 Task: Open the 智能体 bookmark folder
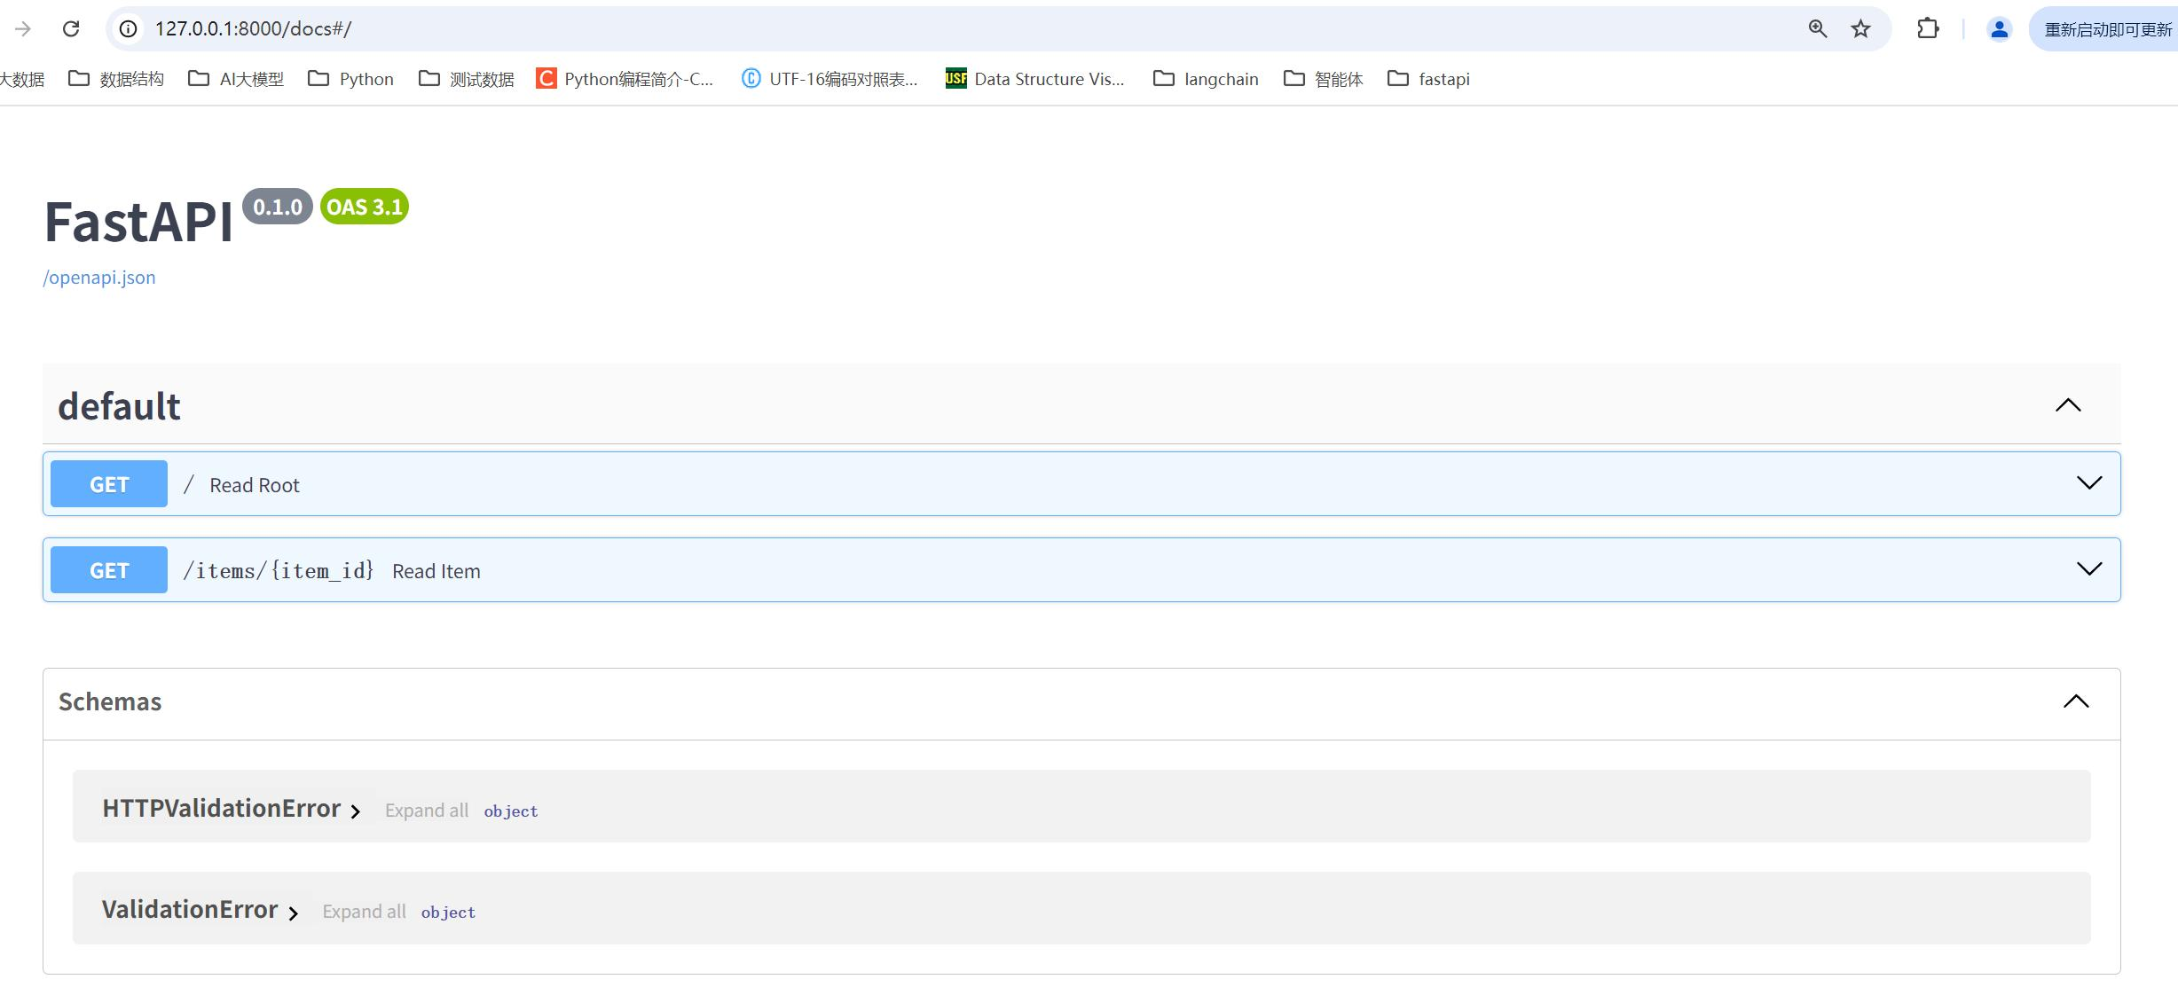[x=1324, y=79]
